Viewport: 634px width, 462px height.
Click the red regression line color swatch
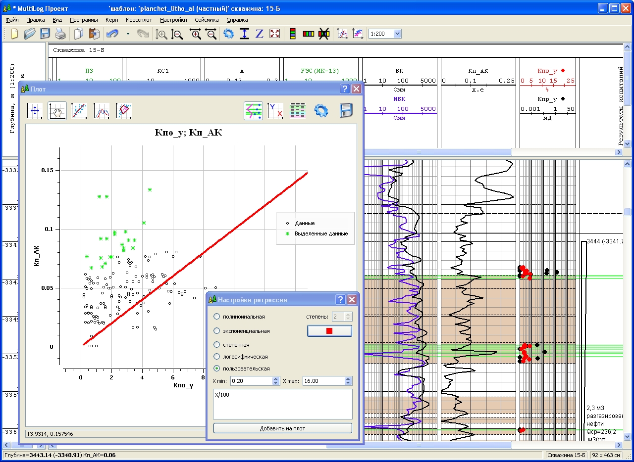tap(329, 331)
